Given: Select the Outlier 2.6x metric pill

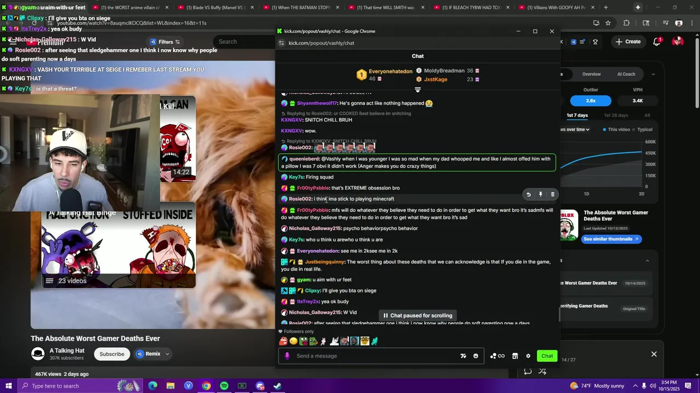Looking at the screenshot, I should 591,101.
